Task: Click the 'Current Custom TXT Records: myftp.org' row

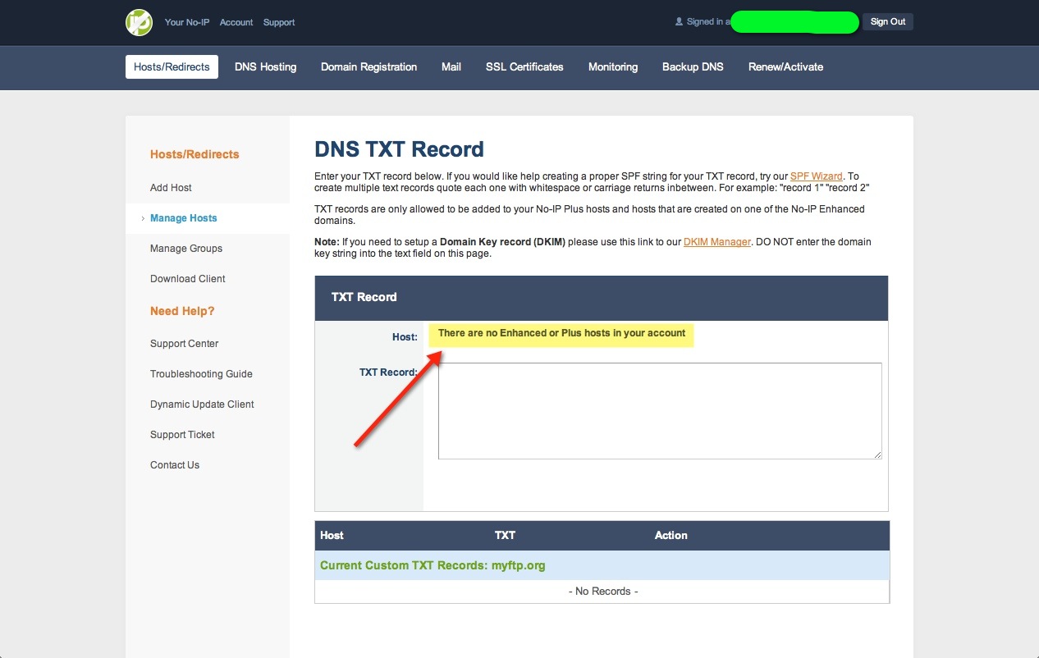Action: 602,565
